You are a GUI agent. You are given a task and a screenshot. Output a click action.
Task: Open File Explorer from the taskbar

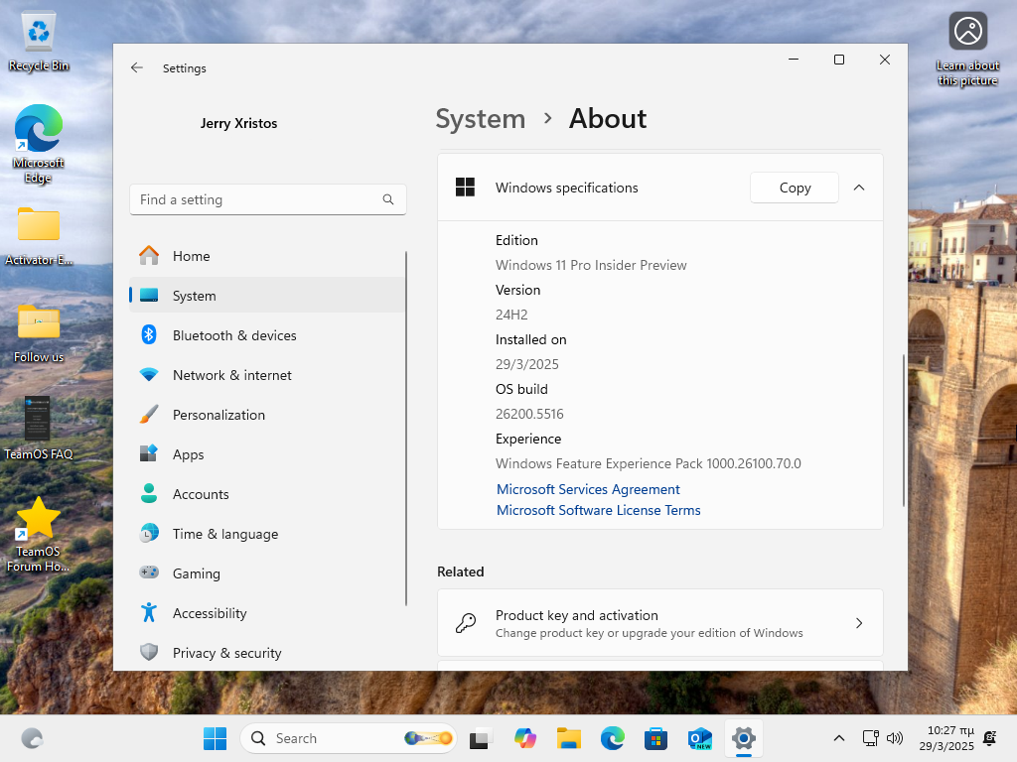(x=569, y=738)
